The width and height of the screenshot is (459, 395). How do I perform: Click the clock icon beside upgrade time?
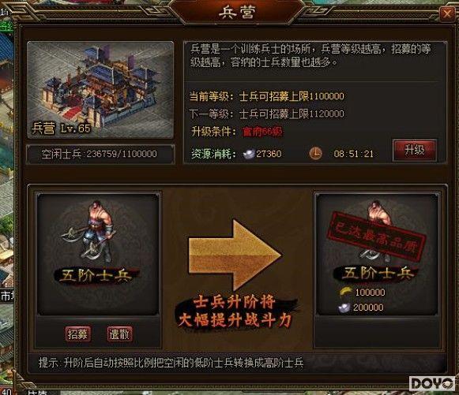[316, 153]
